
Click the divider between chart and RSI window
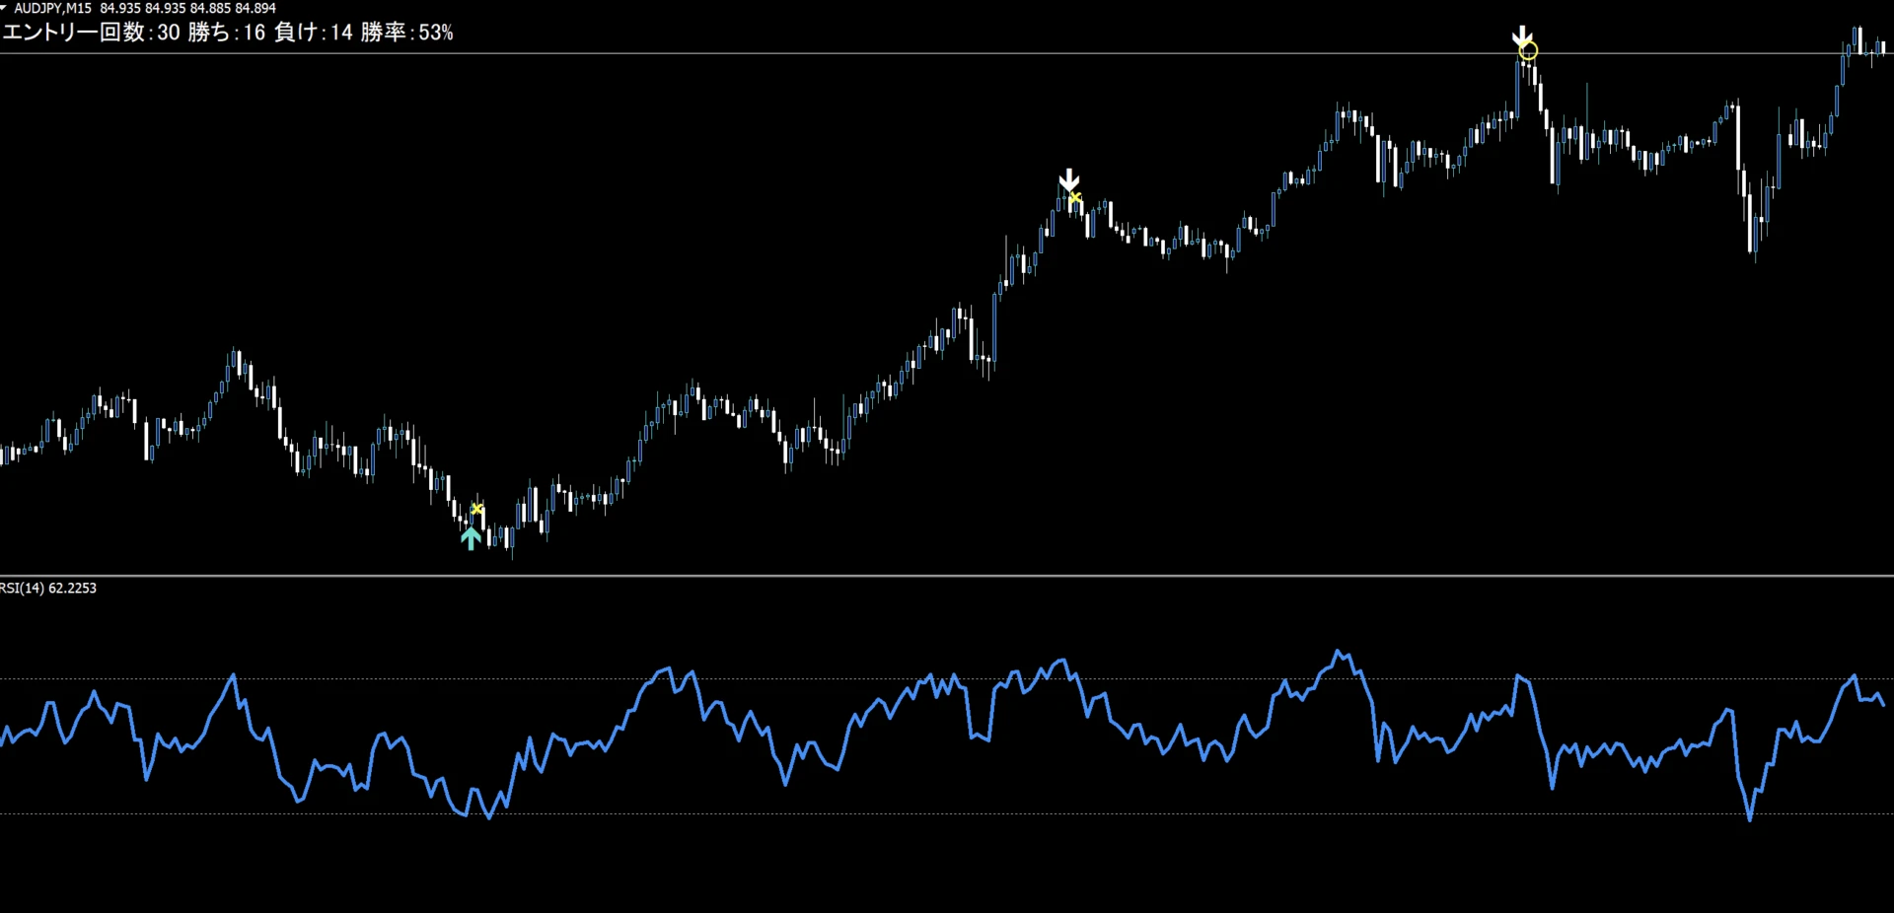[x=947, y=576]
